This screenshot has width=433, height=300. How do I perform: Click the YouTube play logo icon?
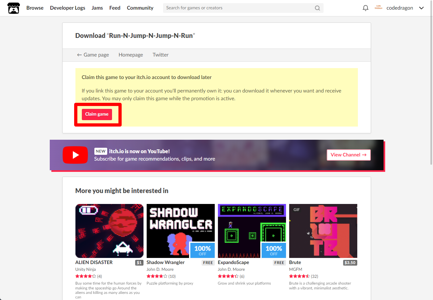(75, 155)
